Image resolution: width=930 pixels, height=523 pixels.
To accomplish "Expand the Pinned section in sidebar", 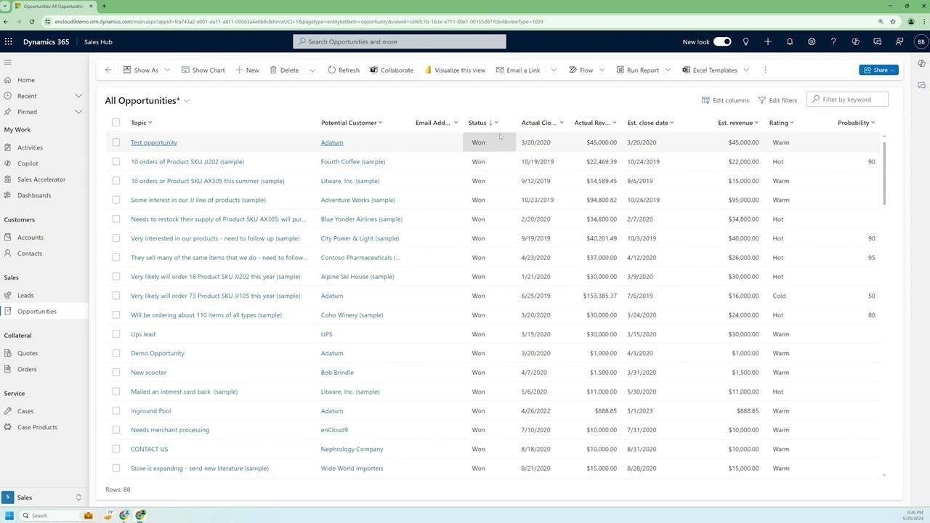I will point(78,112).
